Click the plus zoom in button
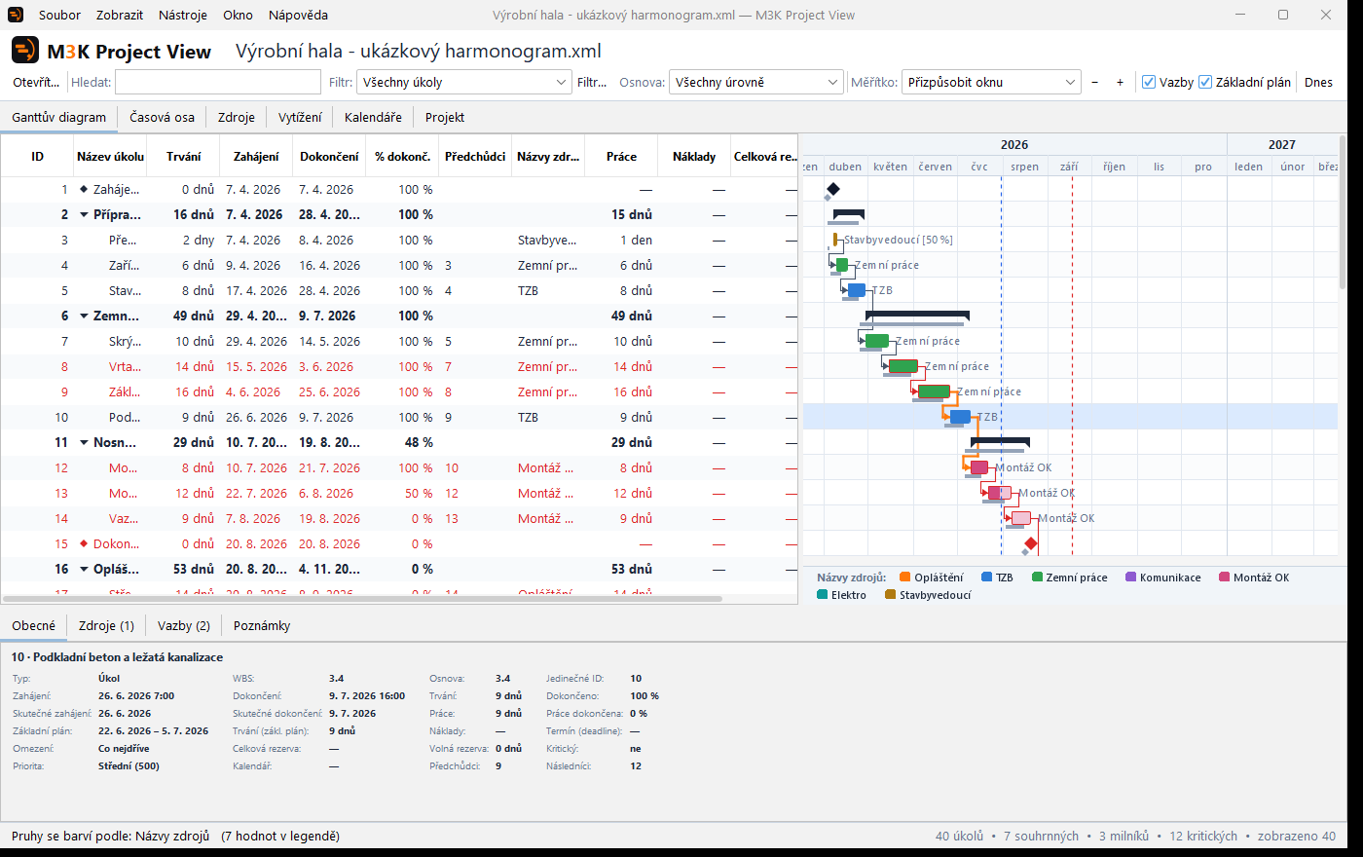Image resolution: width=1363 pixels, height=857 pixels. tap(1121, 82)
